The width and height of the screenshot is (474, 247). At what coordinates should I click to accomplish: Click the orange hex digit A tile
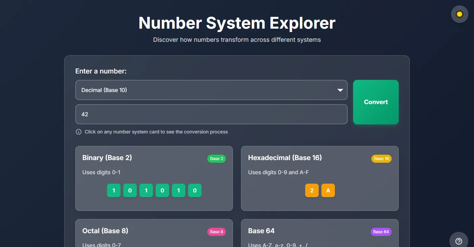328,190
